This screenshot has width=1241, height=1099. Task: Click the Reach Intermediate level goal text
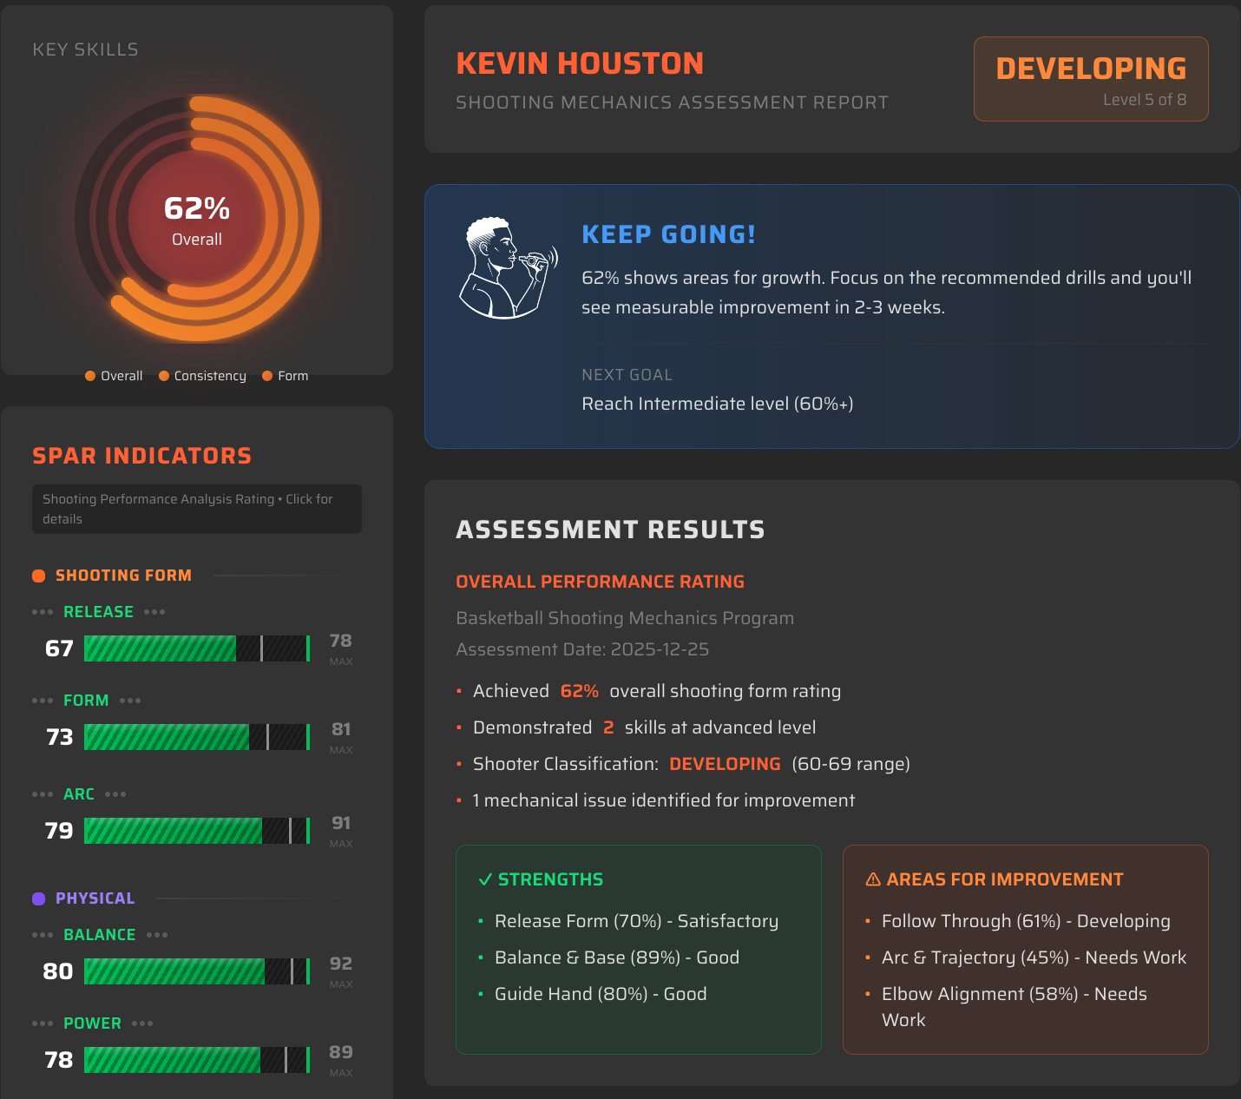click(x=718, y=404)
